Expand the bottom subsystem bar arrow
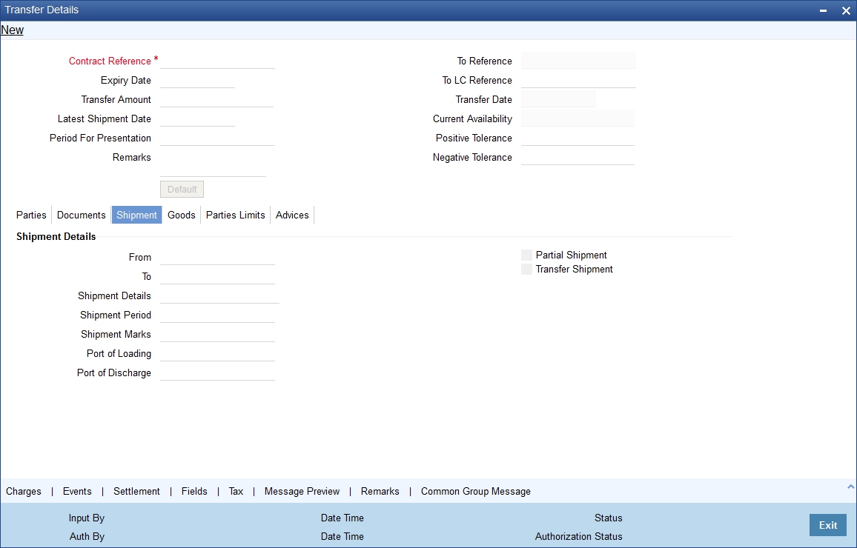Image resolution: width=857 pixels, height=548 pixels. (x=850, y=487)
